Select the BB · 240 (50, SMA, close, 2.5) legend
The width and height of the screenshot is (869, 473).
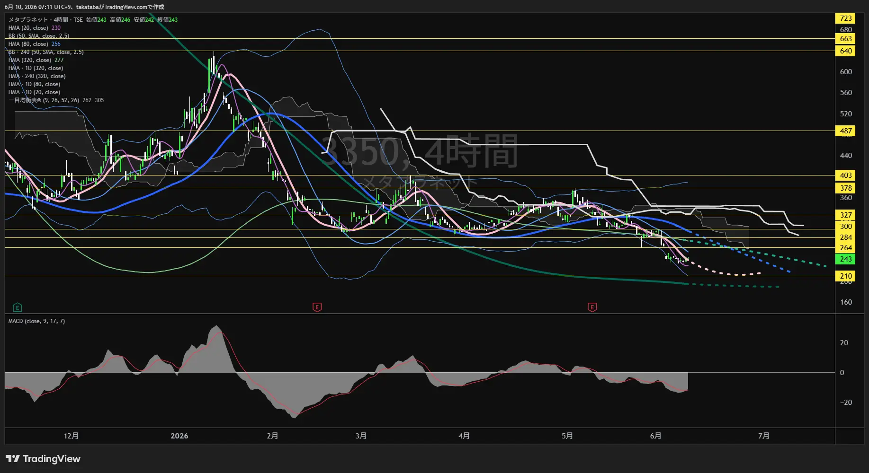[x=46, y=52]
